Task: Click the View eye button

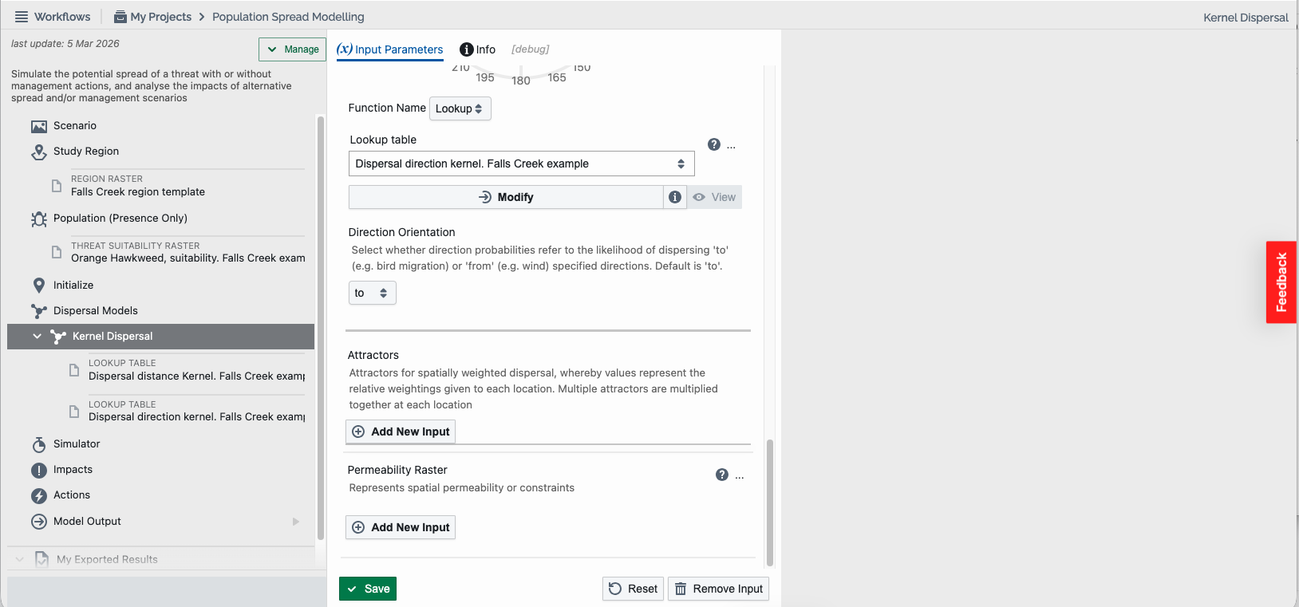Action: point(715,197)
